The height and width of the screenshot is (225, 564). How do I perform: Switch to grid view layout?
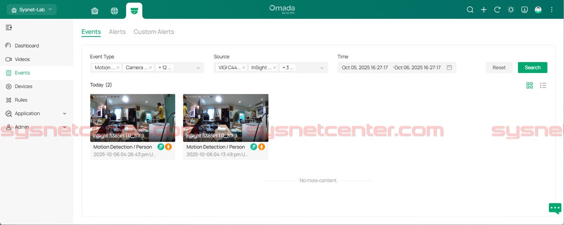pyautogui.click(x=530, y=85)
